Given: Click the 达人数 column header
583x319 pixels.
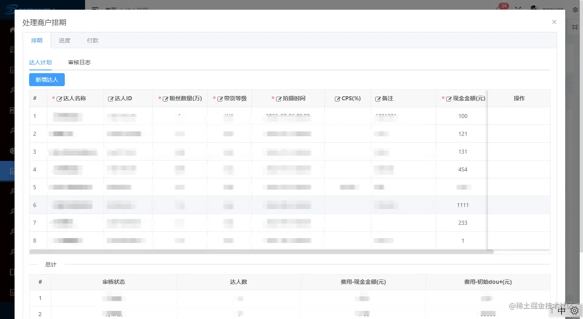Looking at the screenshot, I should [238, 282].
